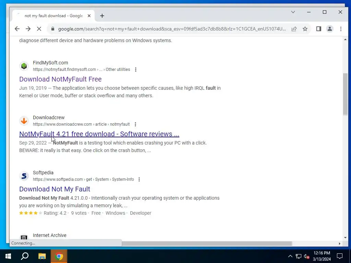Click the address bar URL
Image resolution: width=351 pixels, height=263 pixels.
coord(172,29)
